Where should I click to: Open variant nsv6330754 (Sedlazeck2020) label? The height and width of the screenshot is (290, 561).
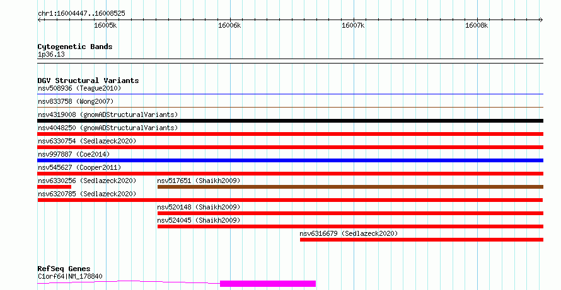(x=87, y=141)
